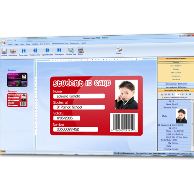Click the connect icon in database navigator panel

click(x=162, y=94)
